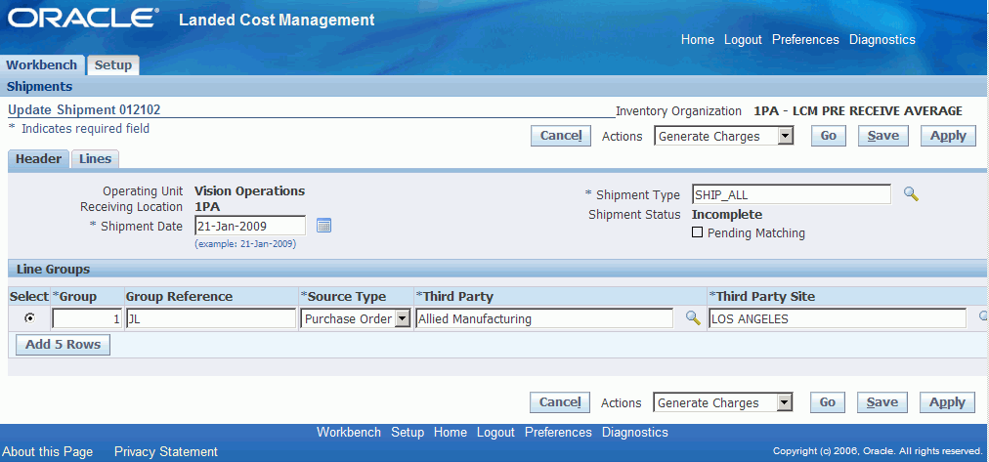Enable the Pending Matching checkbox
Viewport: 989px width, 462px height.
pyautogui.click(x=697, y=232)
